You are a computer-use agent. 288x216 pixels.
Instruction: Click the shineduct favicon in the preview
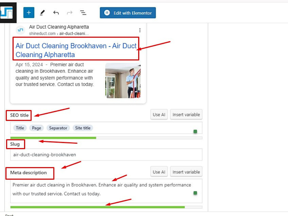[20, 30]
